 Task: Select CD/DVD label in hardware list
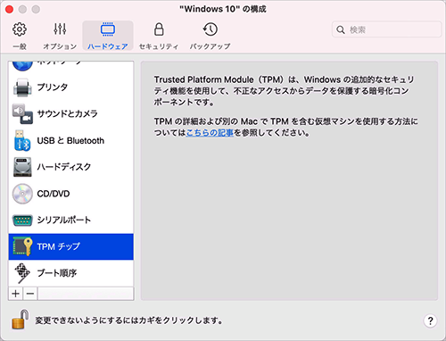(x=54, y=194)
